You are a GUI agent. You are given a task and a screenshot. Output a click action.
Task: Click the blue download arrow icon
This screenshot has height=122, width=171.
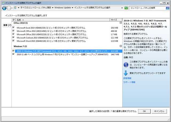(126, 73)
